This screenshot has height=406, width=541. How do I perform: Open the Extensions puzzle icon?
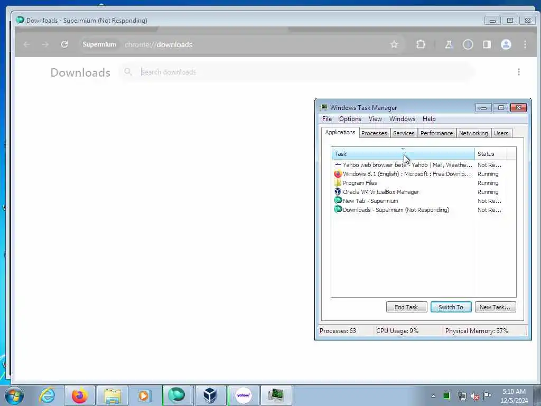tap(421, 44)
